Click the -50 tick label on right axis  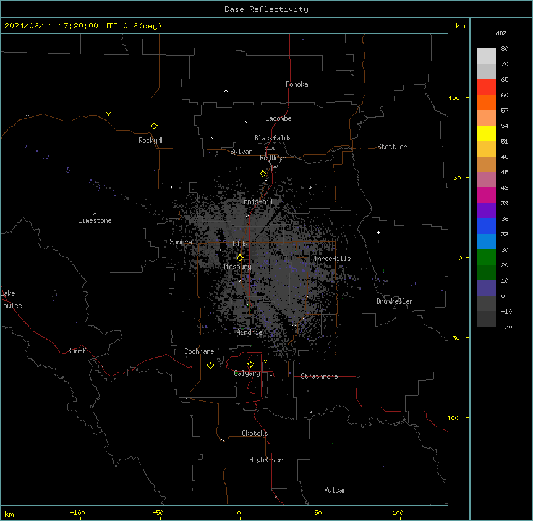[454, 338]
